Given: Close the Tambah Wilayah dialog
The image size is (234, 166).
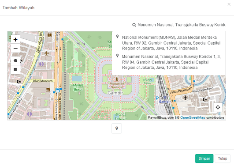Looking at the screenshot, I should 229,4.
